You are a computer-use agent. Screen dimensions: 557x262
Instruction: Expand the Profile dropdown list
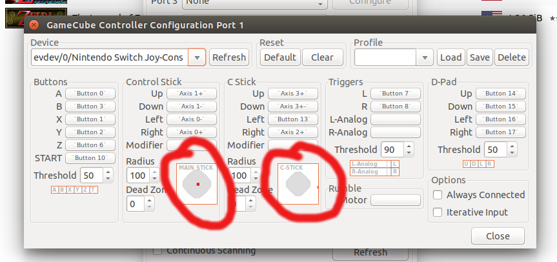point(425,57)
